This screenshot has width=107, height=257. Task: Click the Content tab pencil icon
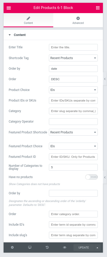pos(28,18)
